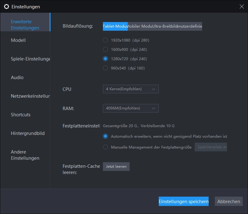
Task: Switch to Mobiler Modus resolution tab
Action: point(140,26)
